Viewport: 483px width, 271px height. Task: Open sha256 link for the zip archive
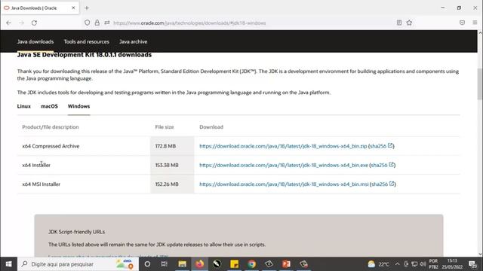[x=378, y=146]
